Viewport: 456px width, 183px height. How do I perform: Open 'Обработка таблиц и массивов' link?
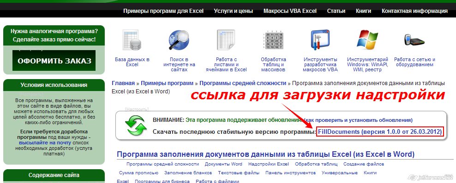273,64
